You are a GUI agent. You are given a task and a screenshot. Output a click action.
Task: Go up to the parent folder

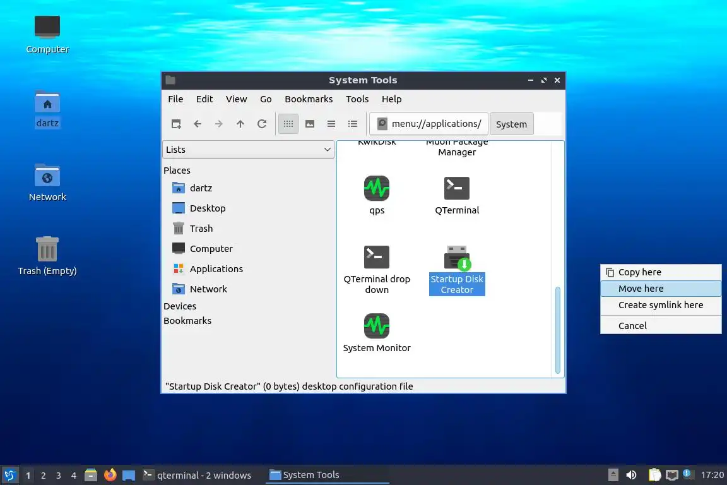pos(240,124)
